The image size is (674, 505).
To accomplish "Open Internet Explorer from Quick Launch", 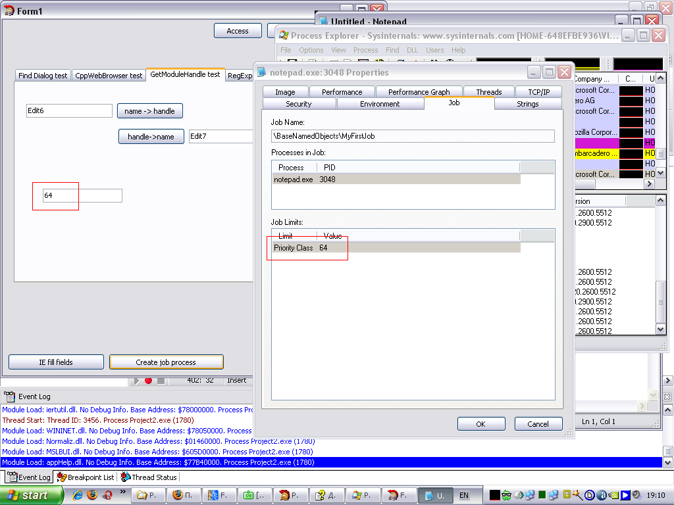I will pos(78,495).
